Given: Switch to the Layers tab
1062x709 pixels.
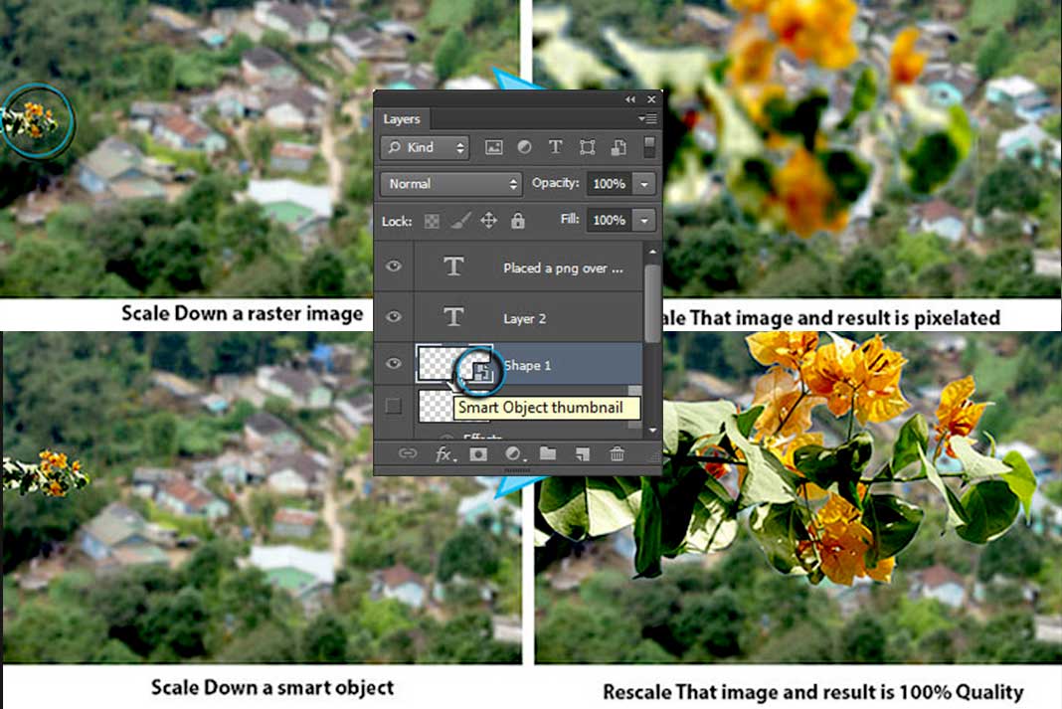Looking at the screenshot, I should point(403,118).
